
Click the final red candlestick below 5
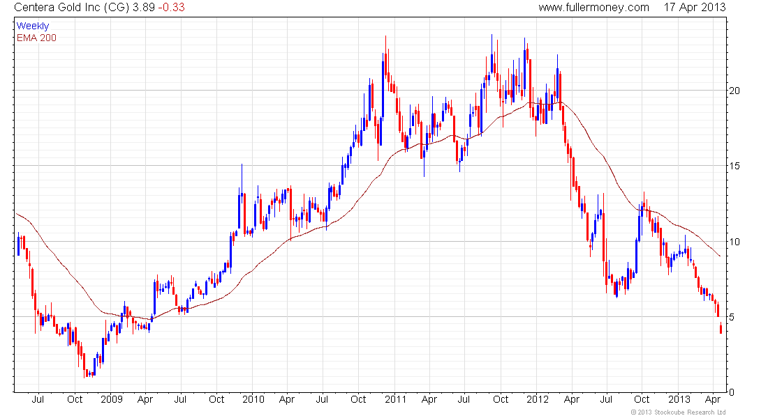[x=721, y=328]
